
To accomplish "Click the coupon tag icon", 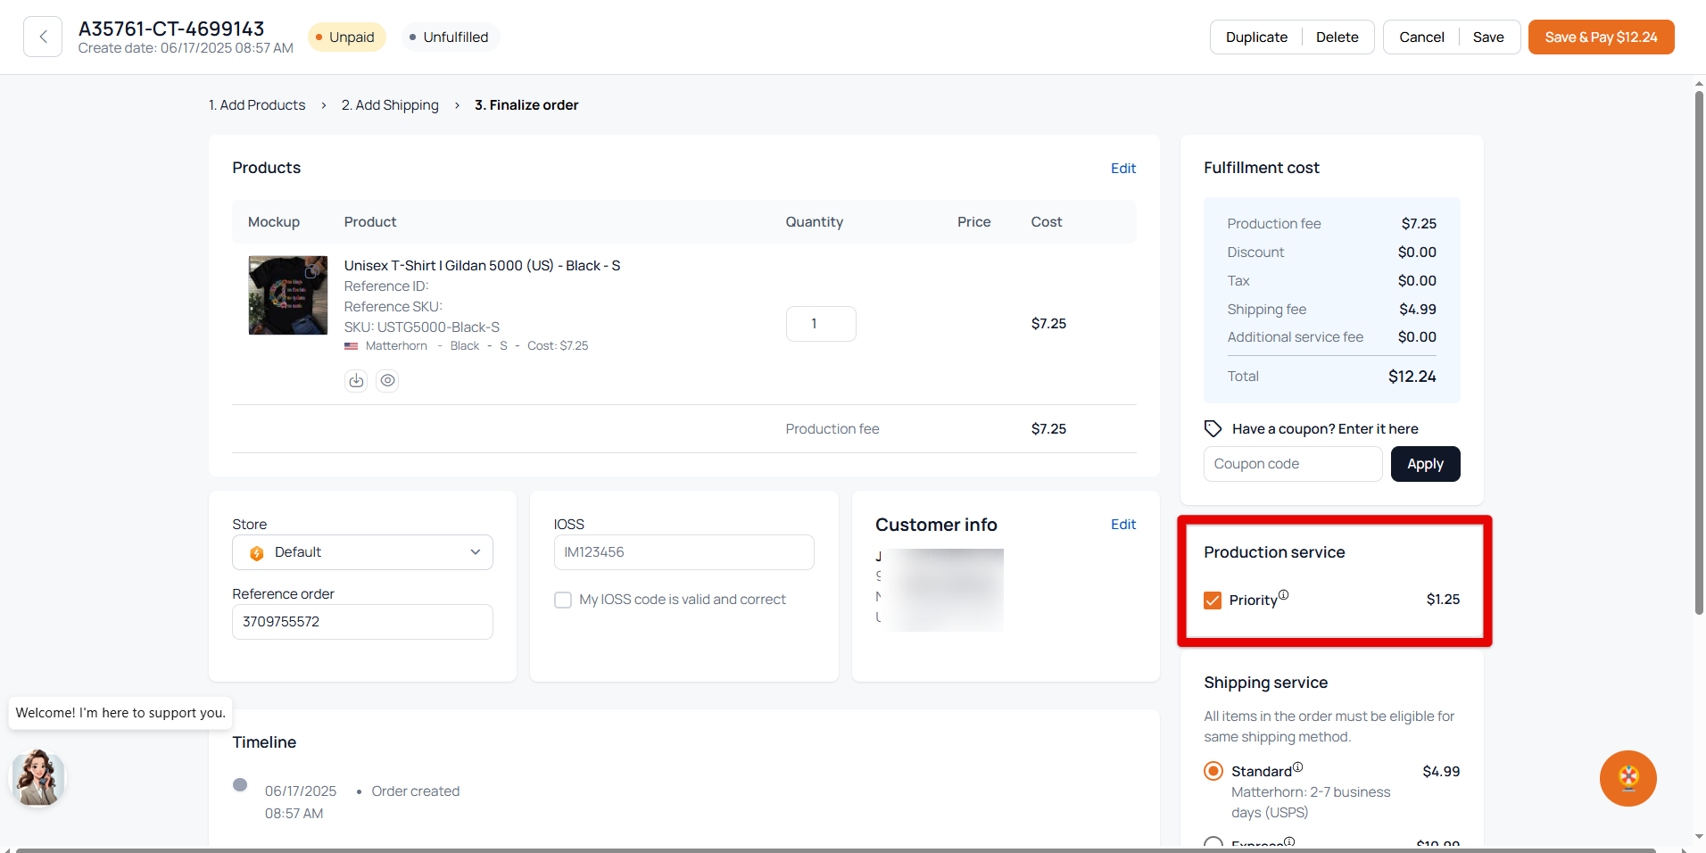I will (x=1213, y=429).
